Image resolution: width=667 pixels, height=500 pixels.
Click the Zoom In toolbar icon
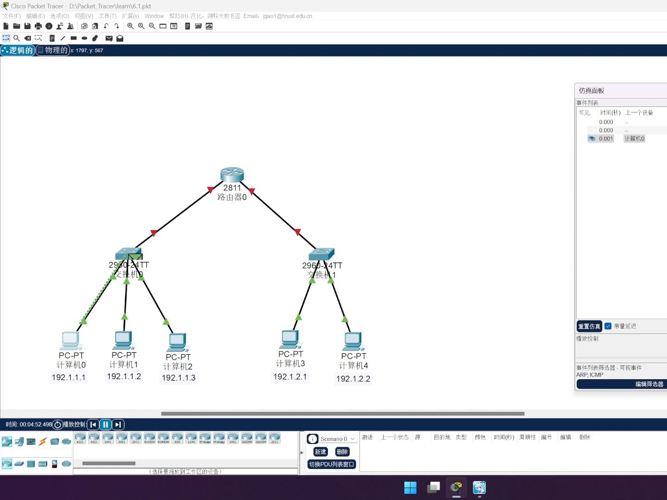click(x=131, y=26)
